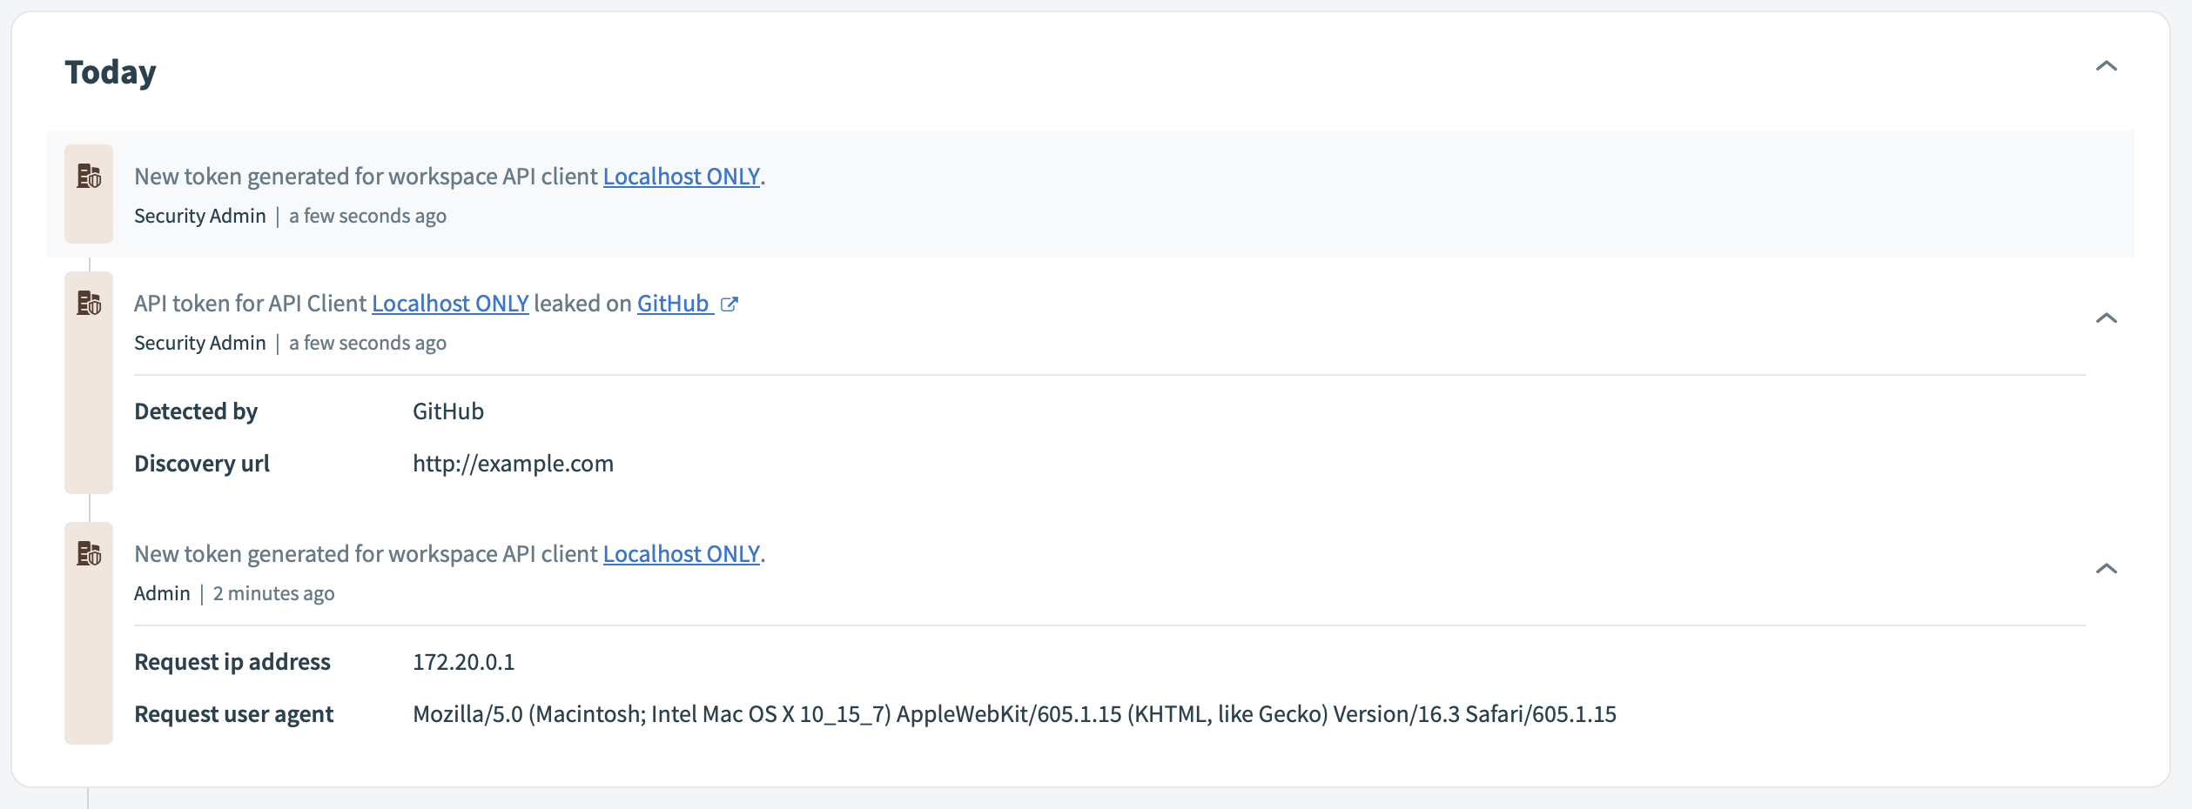Image resolution: width=2192 pixels, height=809 pixels.
Task: Open the GitHub leak source link
Action: (673, 304)
